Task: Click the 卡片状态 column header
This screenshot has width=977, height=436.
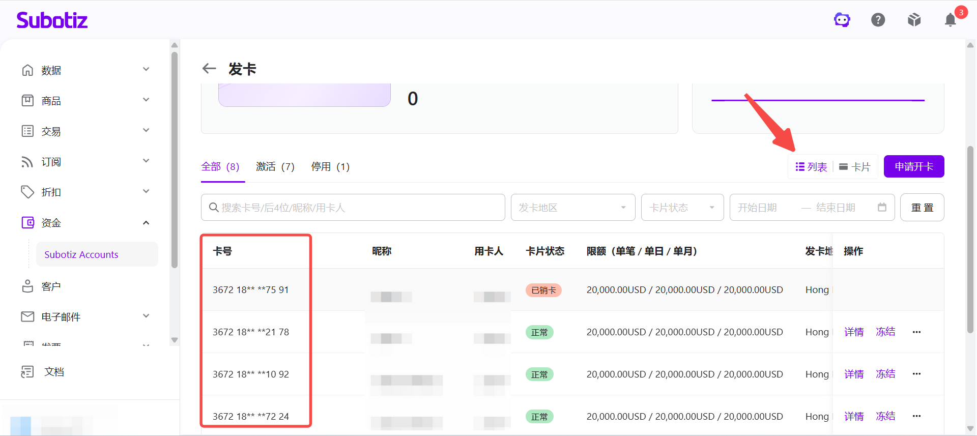Action: [x=545, y=251]
